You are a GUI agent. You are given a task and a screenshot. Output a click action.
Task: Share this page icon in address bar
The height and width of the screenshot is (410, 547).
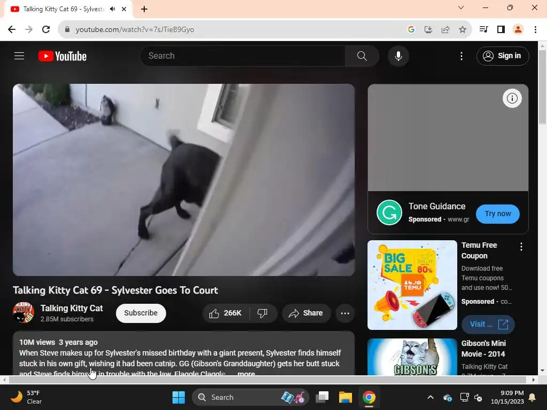click(445, 29)
